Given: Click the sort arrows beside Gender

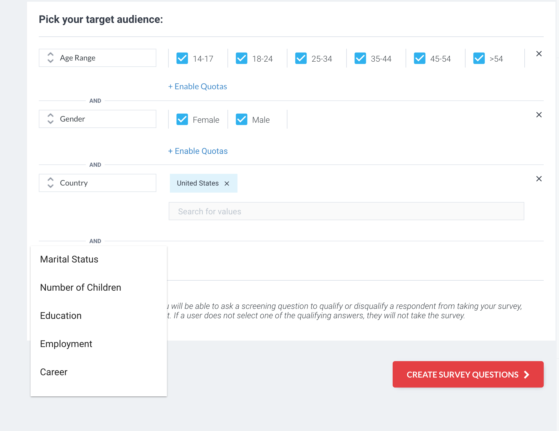Looking at the screenshot, I should (51, 119).
